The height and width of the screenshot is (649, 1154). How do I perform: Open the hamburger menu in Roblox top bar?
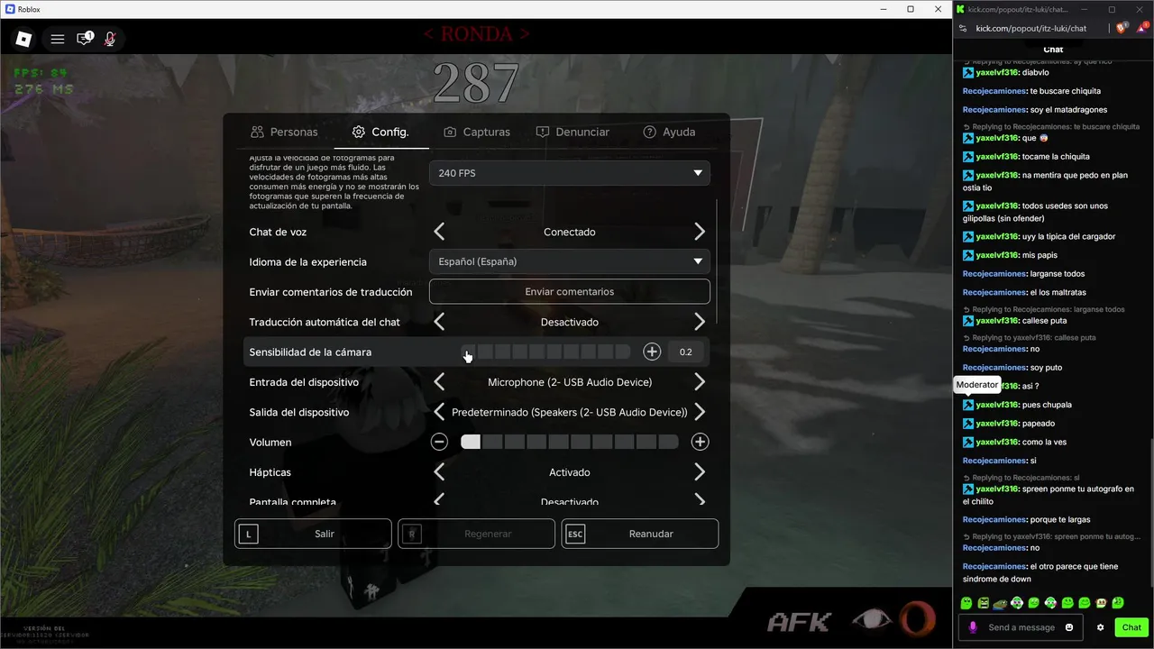(58, 39)
